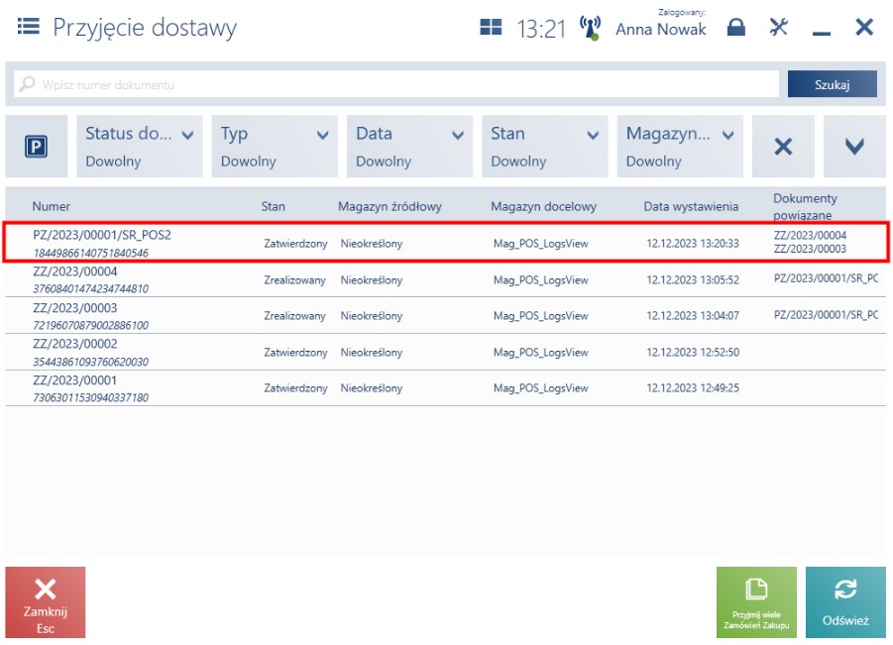The image size is (893, 645).
Task: Sort by the Numer column header
Action: (x=52, y=207)
